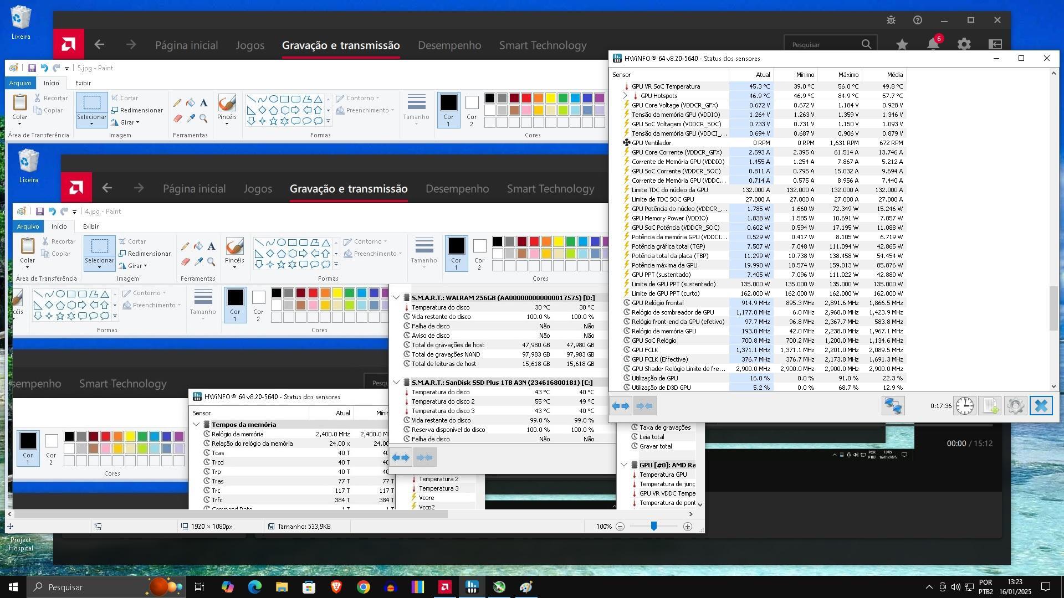Screen dimensions: 1064x598
Task: Choose the Text tool in 5.jpg Paint
Action: (204, 103)
